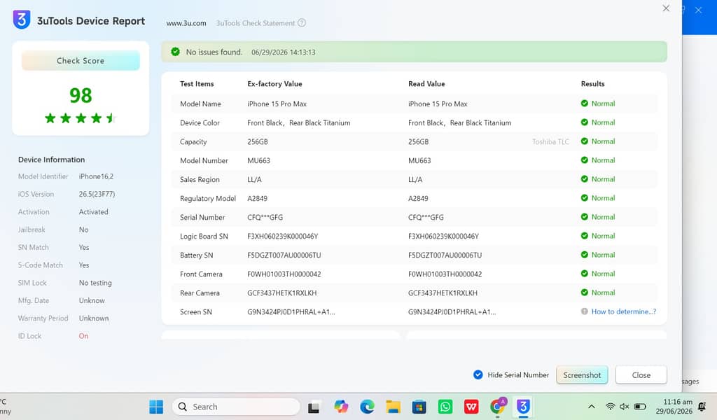Click Normal check icon for Front Camera
Viewport: 717px width, 420px height.
tap(585, 273)
